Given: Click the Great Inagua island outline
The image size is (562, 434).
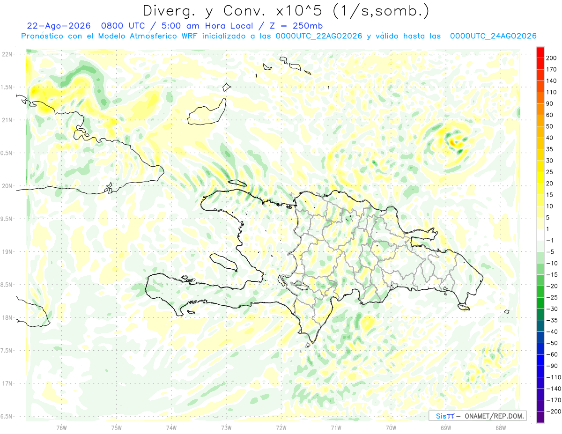Looking at the screenshot, I should point(206,111).
